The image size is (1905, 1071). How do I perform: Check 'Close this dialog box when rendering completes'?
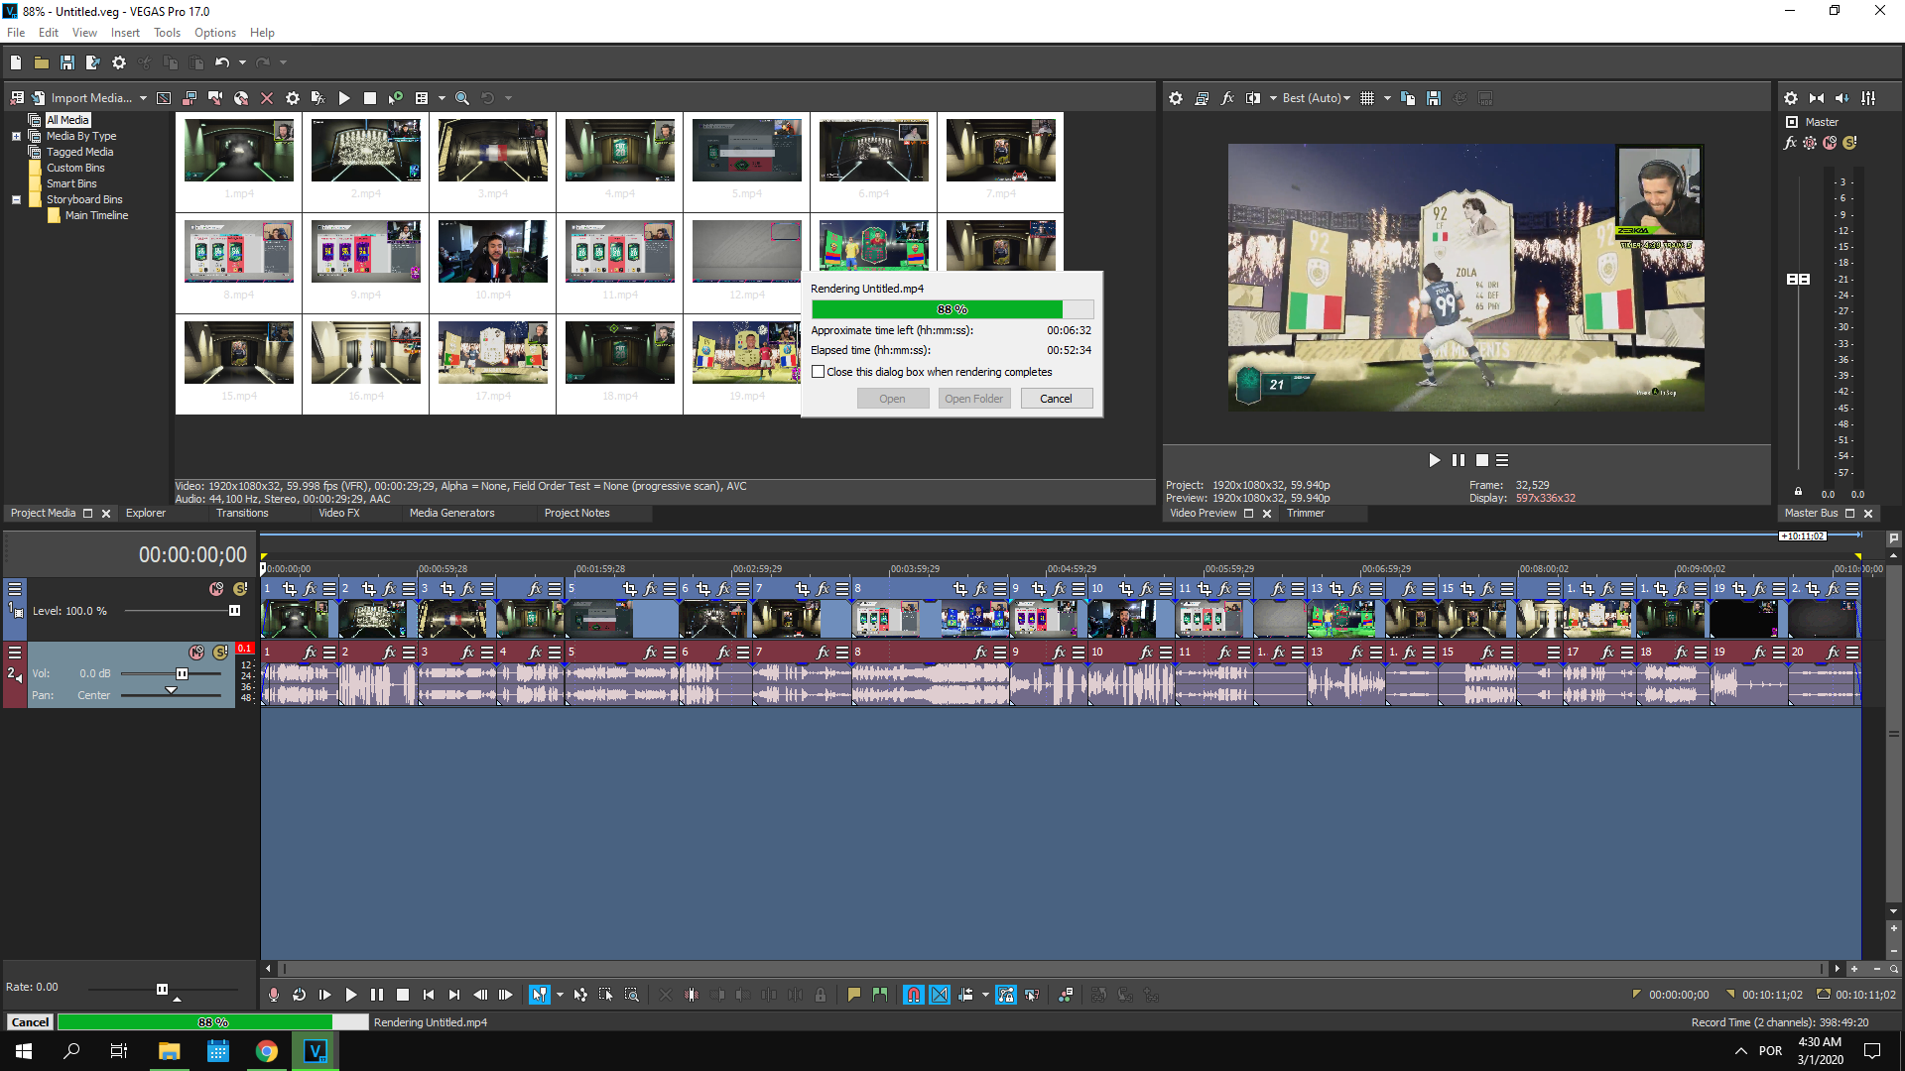819,372
